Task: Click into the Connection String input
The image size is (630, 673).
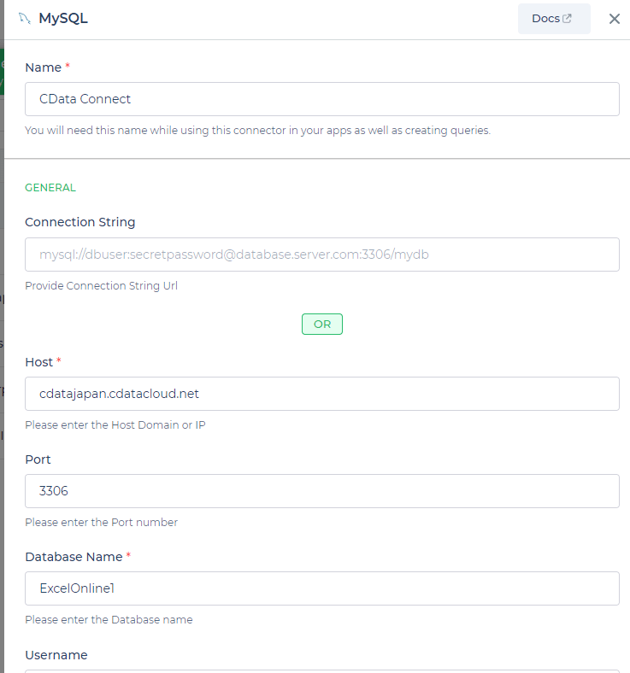Action: coord(321,255)
